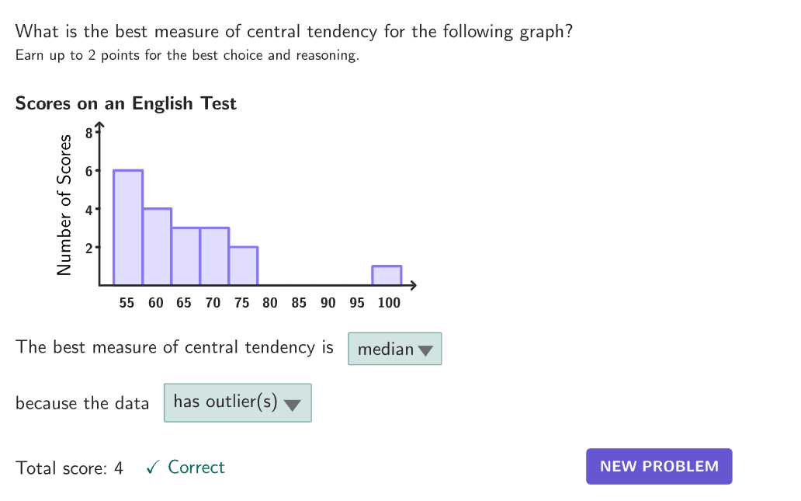
Task: Click the NEW PROBLEM button
Action: [659, 466]
